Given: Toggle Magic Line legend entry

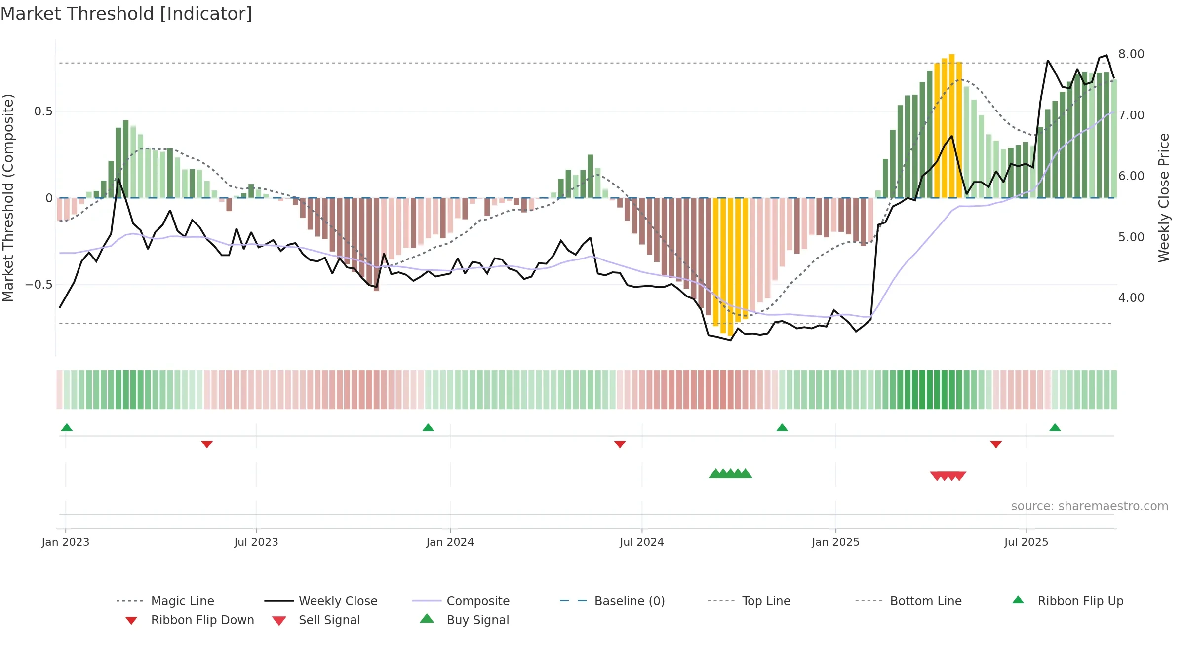Looking at the screenshot, I should tap(165, 601).
